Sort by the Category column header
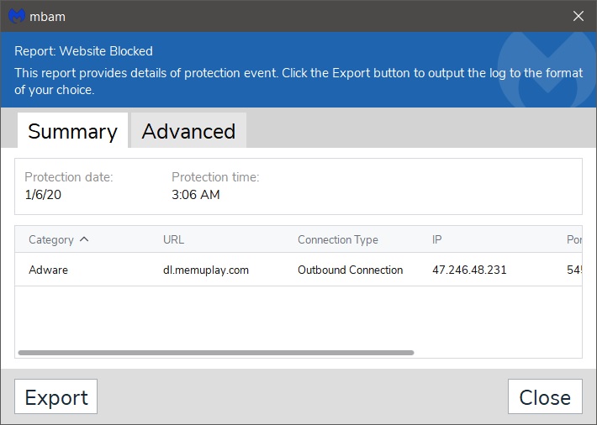Screen dimensions: 597x425 (51, 239)
